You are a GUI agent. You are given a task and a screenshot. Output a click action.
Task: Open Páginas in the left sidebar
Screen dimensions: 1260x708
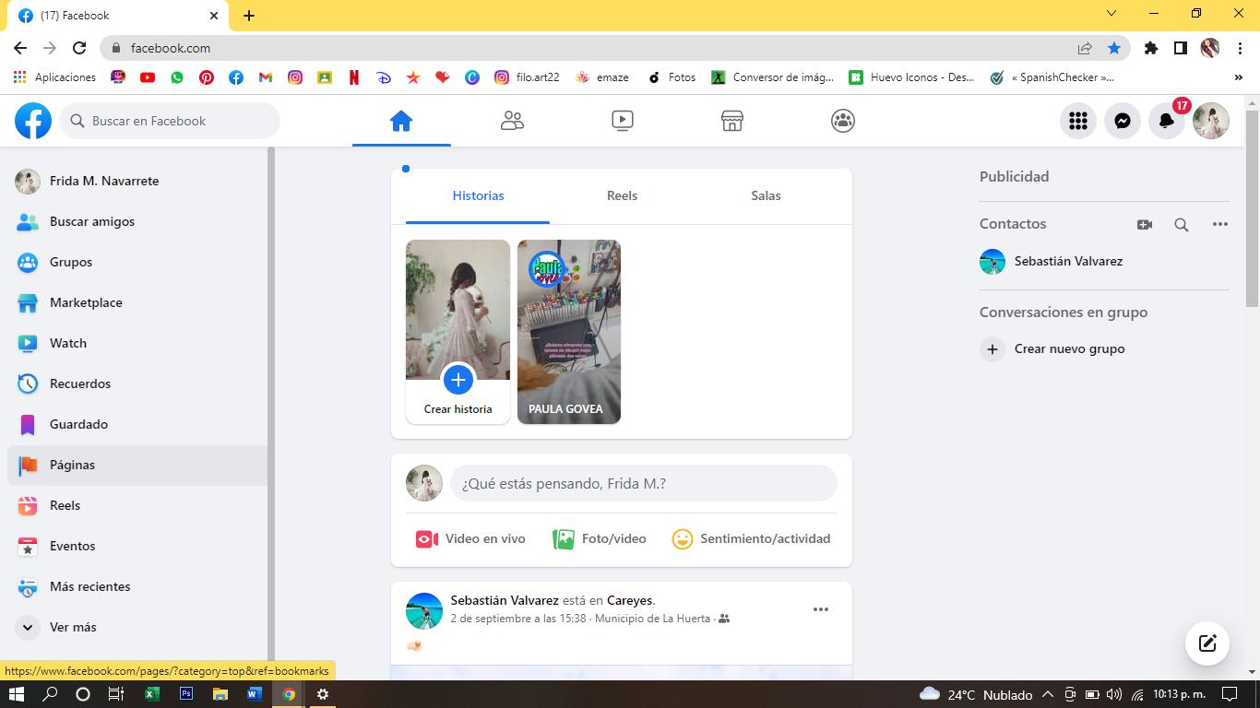click(x=137, y=465)
